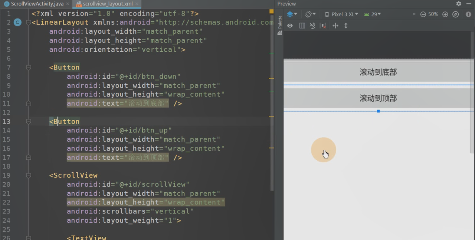Open the orientation for preview dropdown
475x240 pixels.
point(310,14)
